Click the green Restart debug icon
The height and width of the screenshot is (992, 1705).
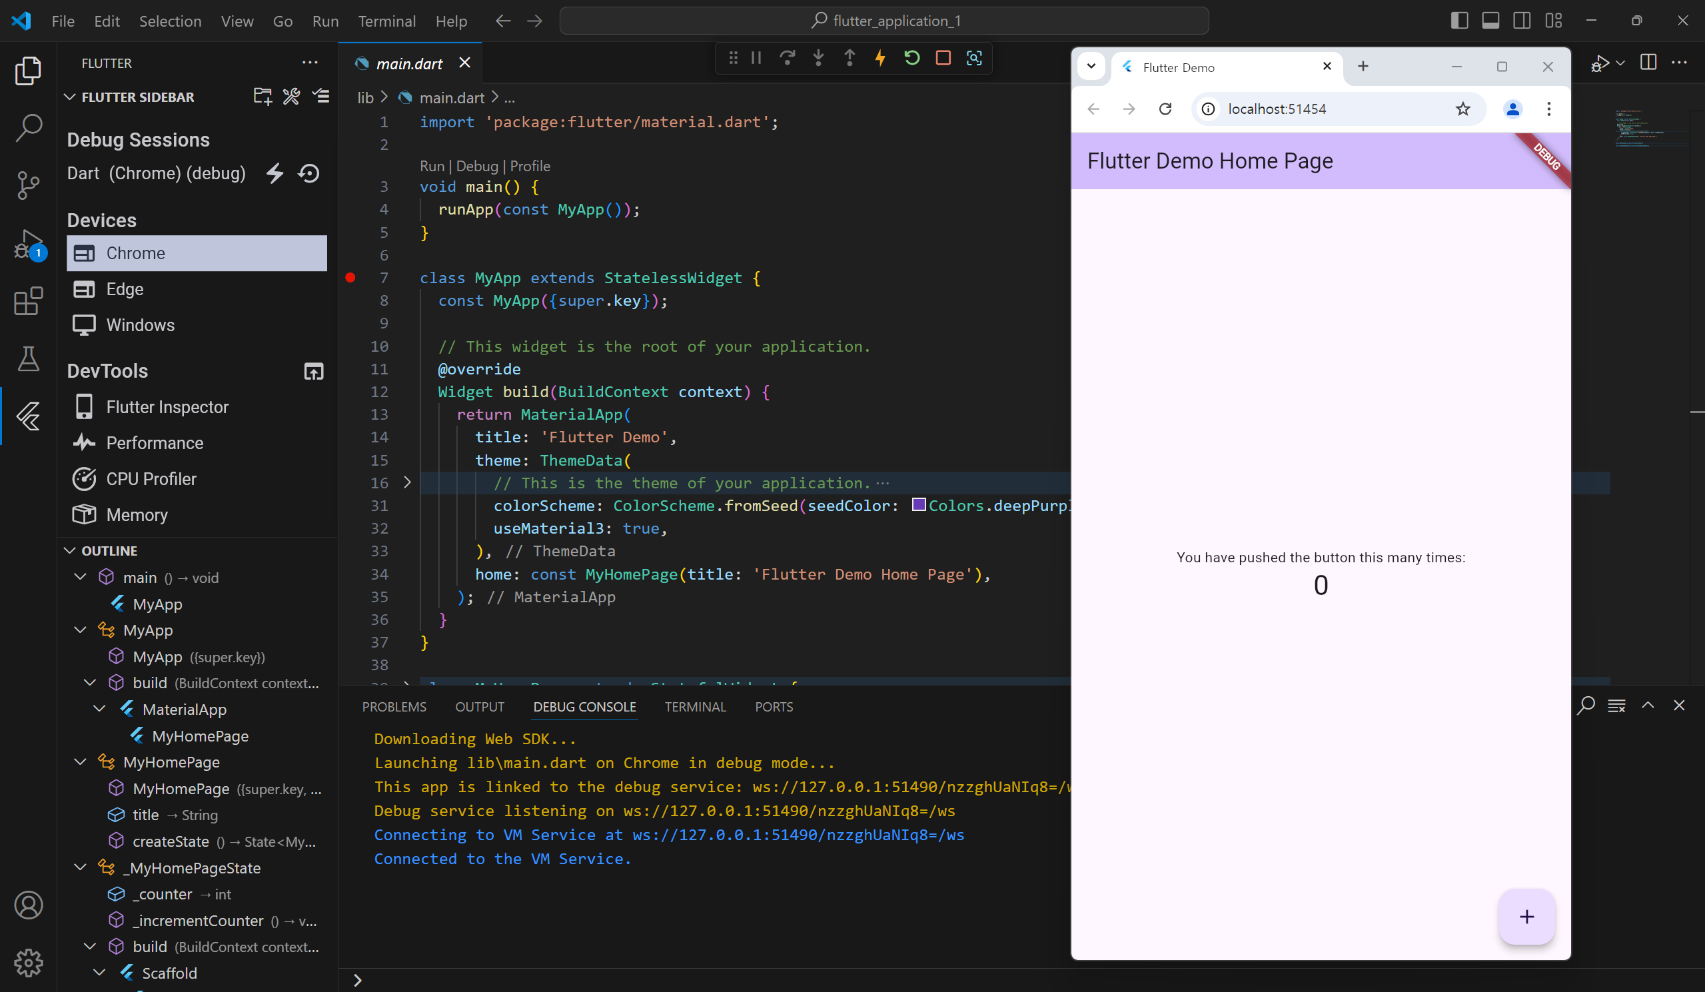click(911, 58)
